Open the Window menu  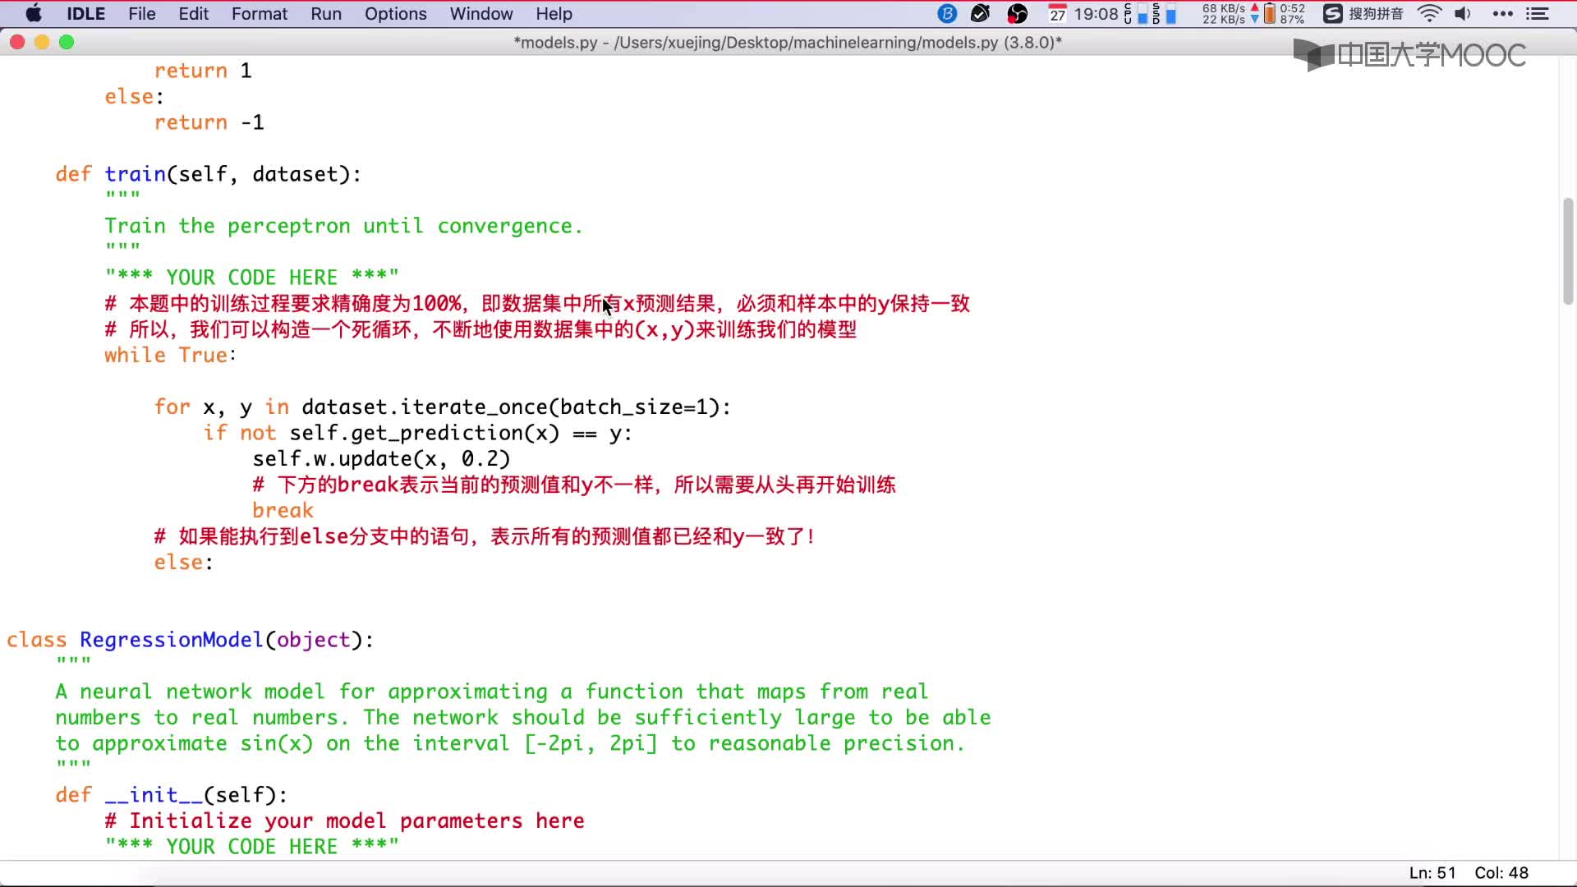pos(480,14)
